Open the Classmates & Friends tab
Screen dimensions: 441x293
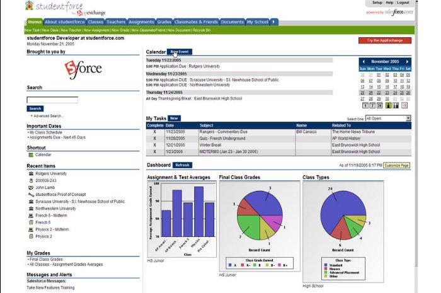[x=196, y=22]
